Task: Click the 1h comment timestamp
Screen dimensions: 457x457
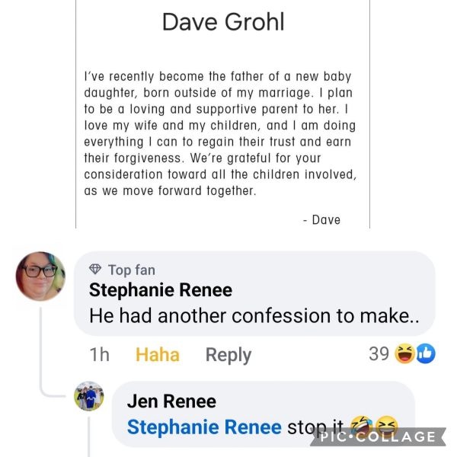Action: [x=99, y=355]
